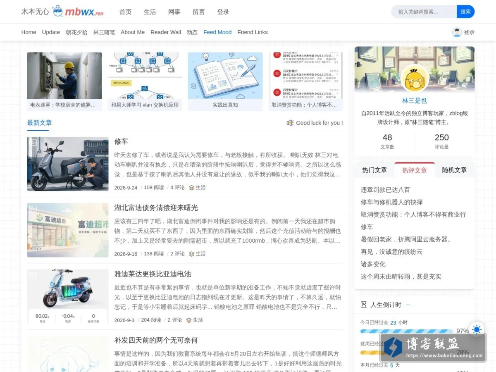Viewport: 496px width, 372px height.
Task: Click the 林三是也 author name
Action: click(x=415, y=100)
